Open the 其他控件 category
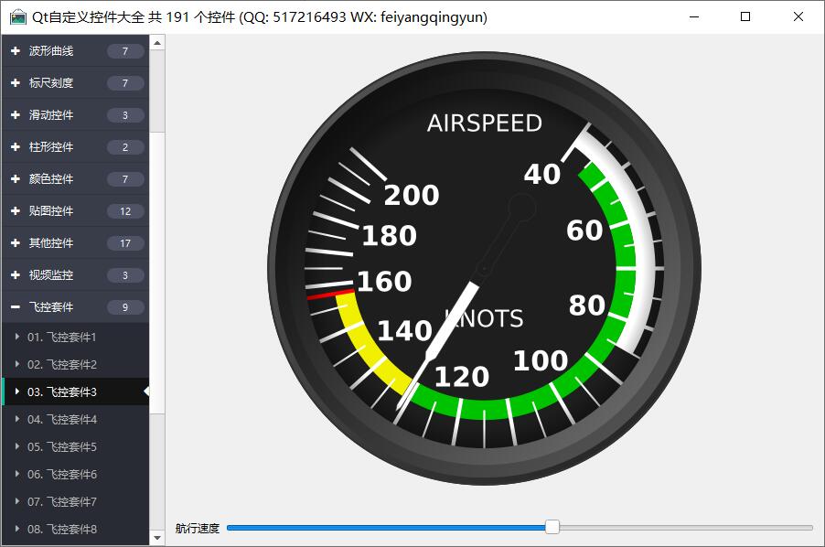Image resolution: width=825 pixels, height=547 pixels. pos(51,243)
